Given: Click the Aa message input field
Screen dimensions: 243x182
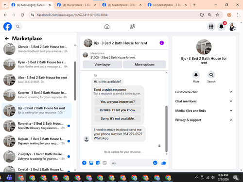Looking at the screenshot, I should (131, 163).
